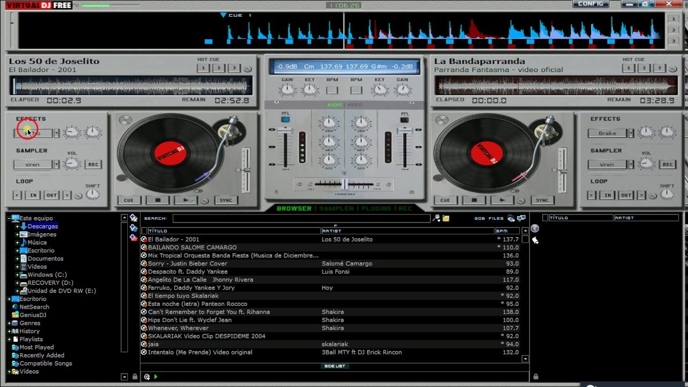
Task: Click the crossfader handle
Action: point(345,184)
